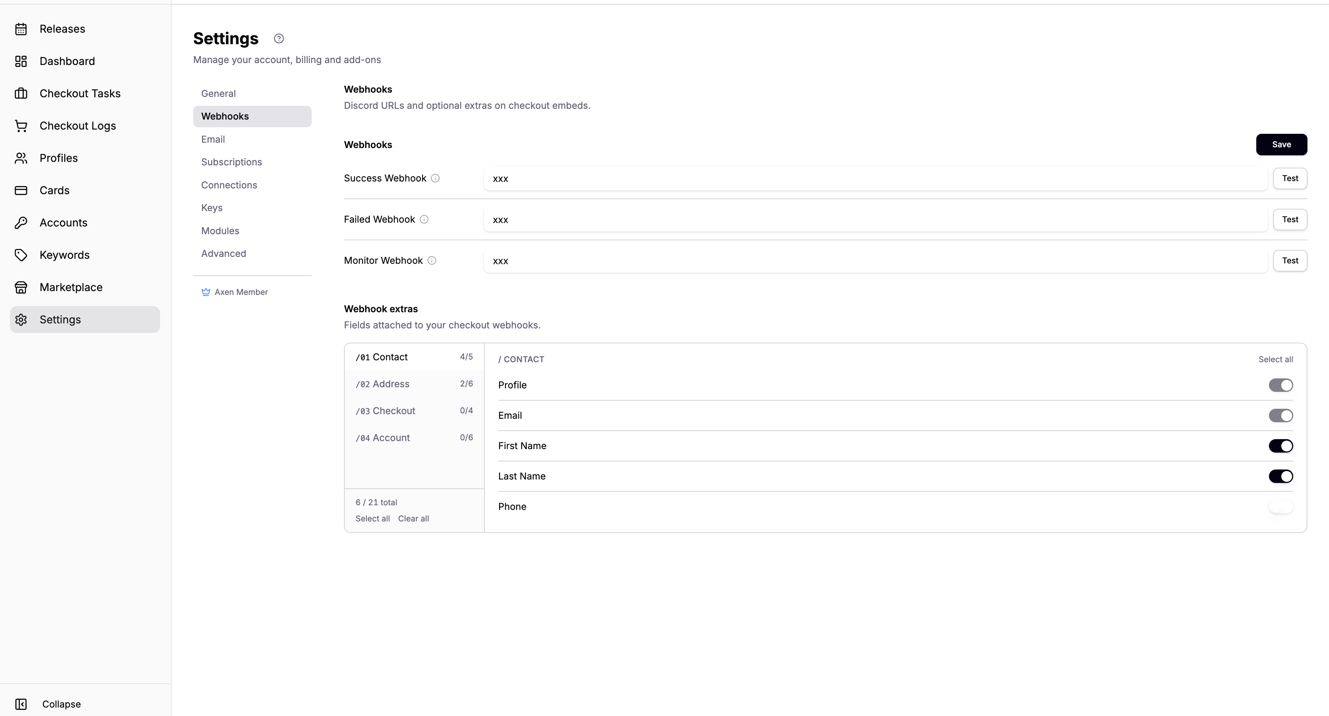Click the Success Webhook URL field

(x=875, y=178)
